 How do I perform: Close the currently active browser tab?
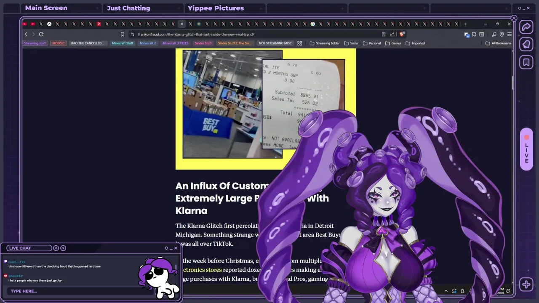click(x=182, y=24)
